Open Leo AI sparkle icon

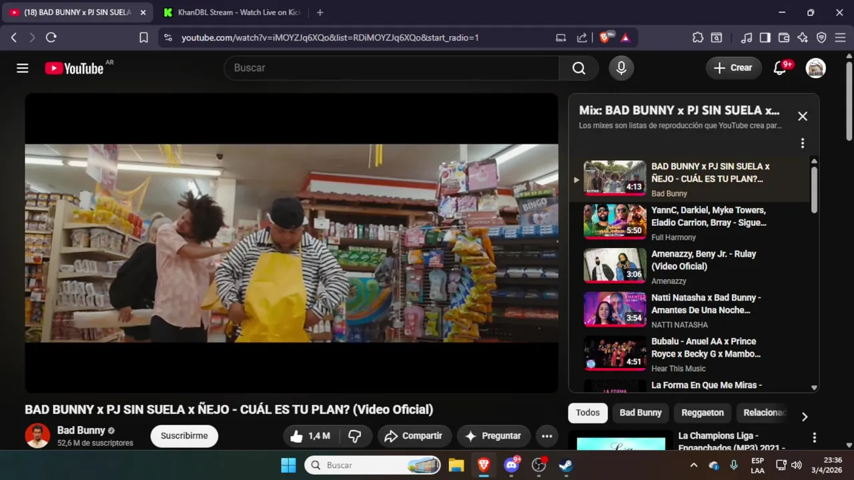[x=803, y=37]
